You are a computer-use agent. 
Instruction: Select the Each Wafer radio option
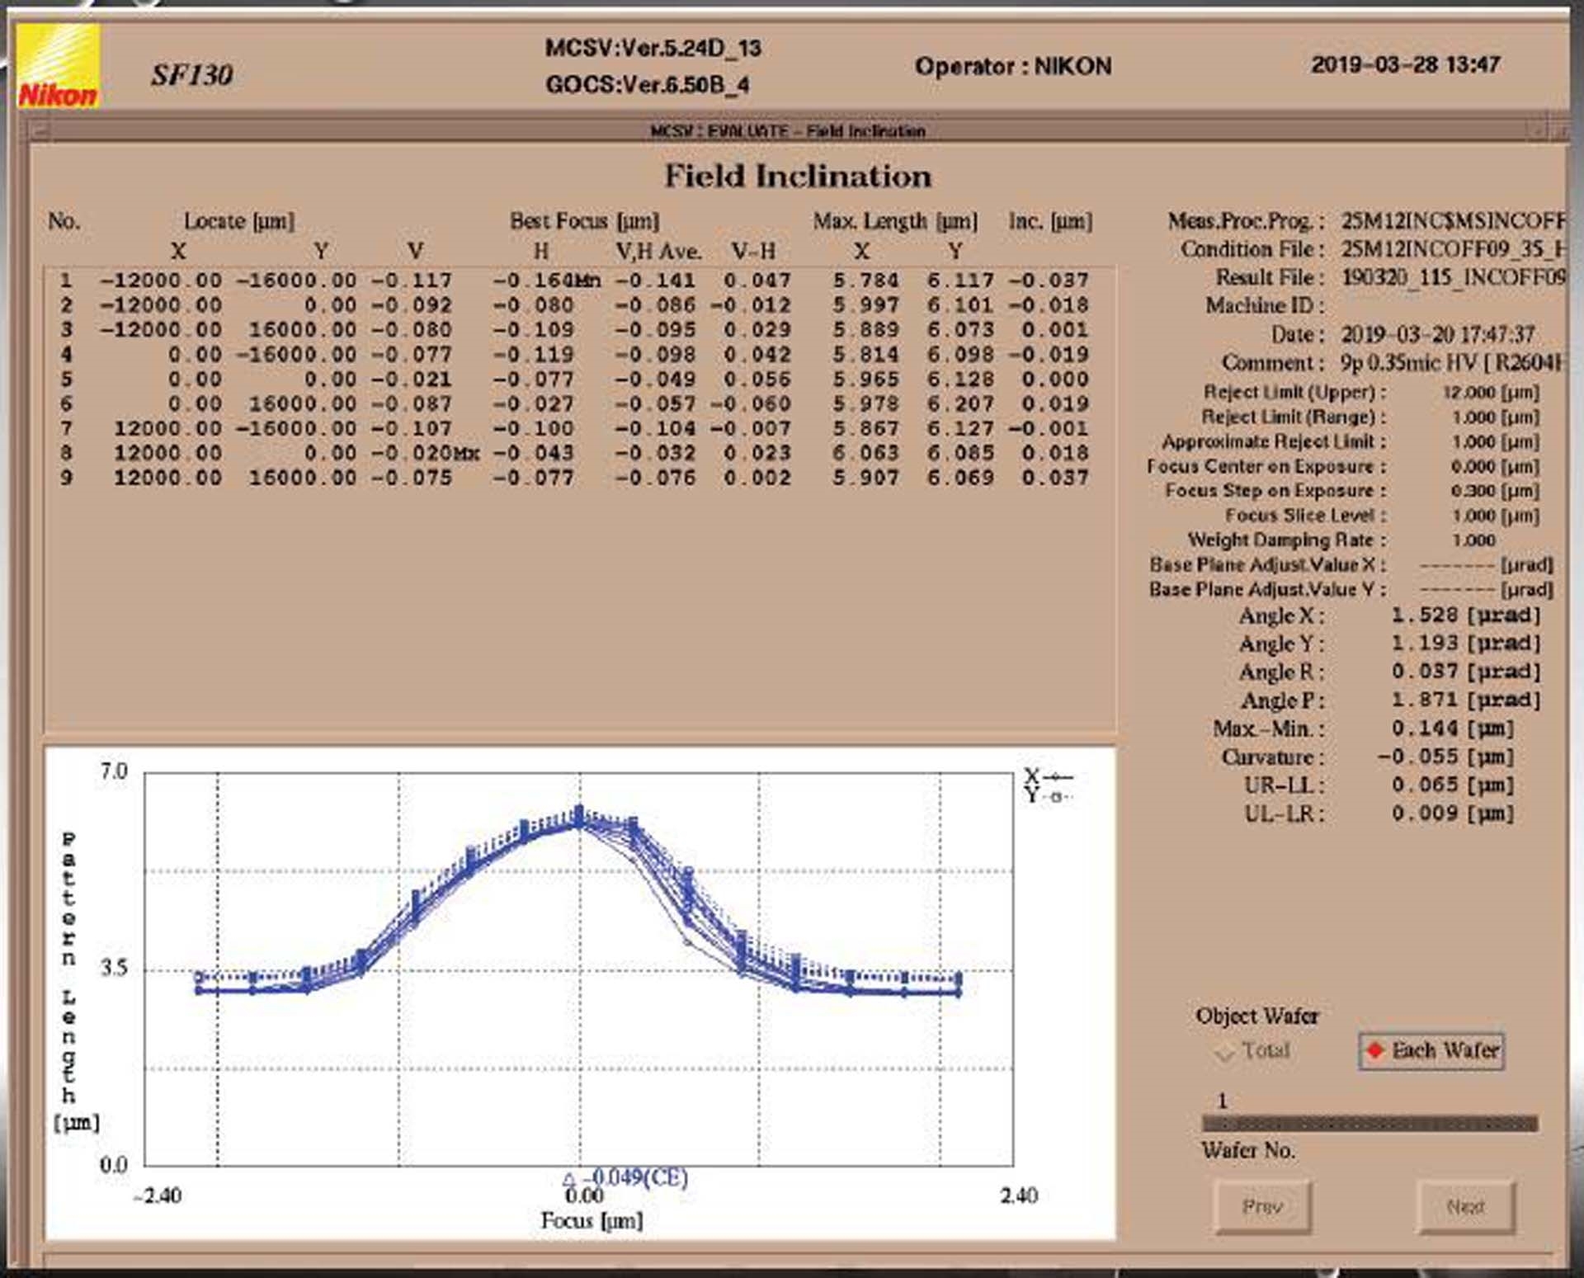coord(1431,1051)
